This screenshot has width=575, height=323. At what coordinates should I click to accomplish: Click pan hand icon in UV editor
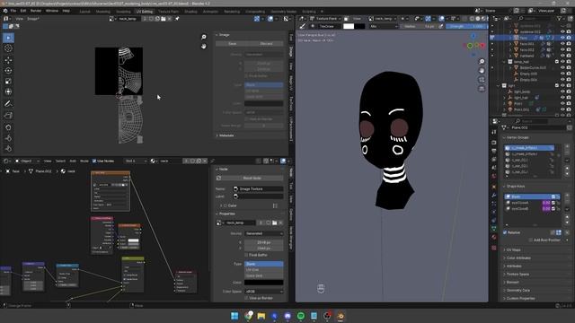tap(204, 46)
